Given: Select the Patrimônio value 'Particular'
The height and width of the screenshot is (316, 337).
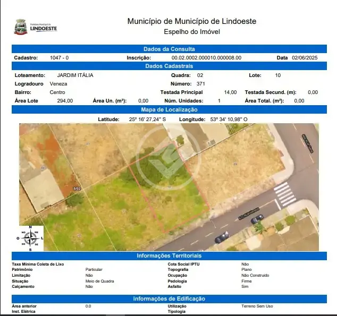Looking at the screenshot, I should click(94, 269).
